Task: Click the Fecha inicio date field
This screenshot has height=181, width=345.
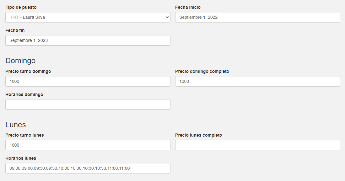Action: [257, 17]
